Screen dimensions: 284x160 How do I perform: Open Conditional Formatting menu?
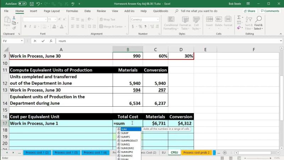point(171,23)
